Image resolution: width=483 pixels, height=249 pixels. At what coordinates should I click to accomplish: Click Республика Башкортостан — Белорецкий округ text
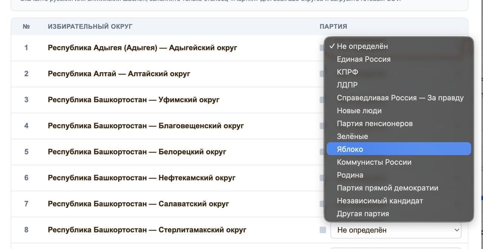point(137,152)
